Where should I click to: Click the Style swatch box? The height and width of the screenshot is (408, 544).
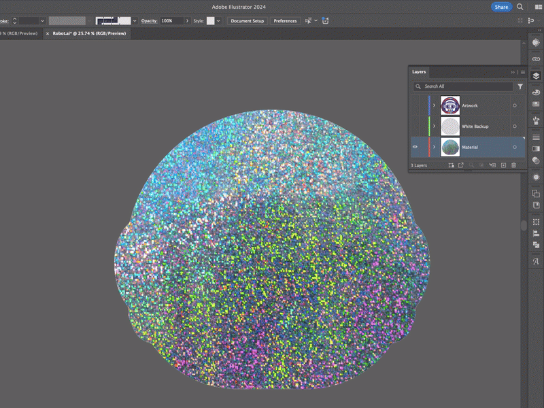(211, 21)
